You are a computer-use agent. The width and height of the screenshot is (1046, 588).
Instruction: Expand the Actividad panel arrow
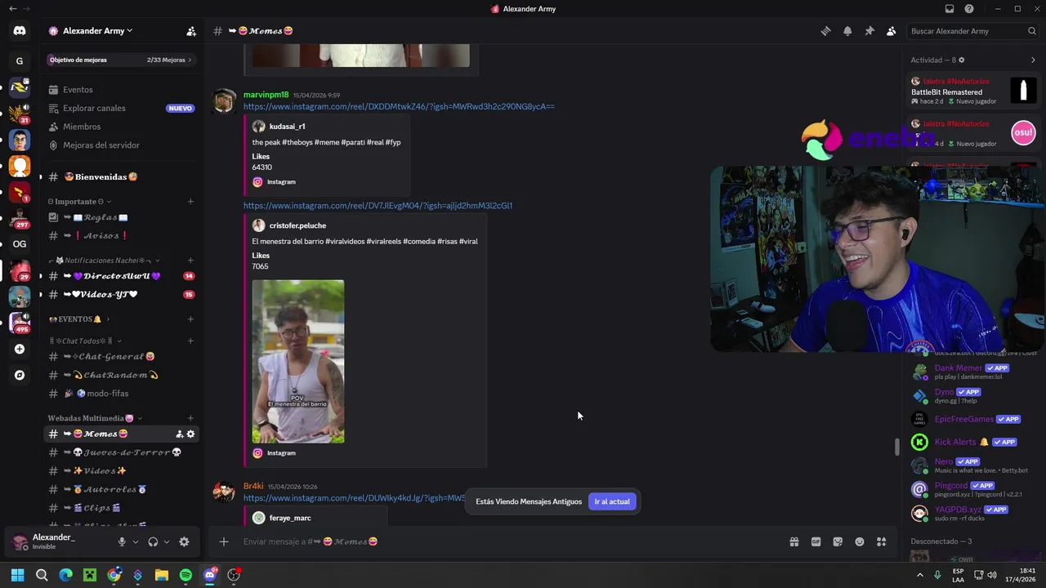pos(1033,60)
